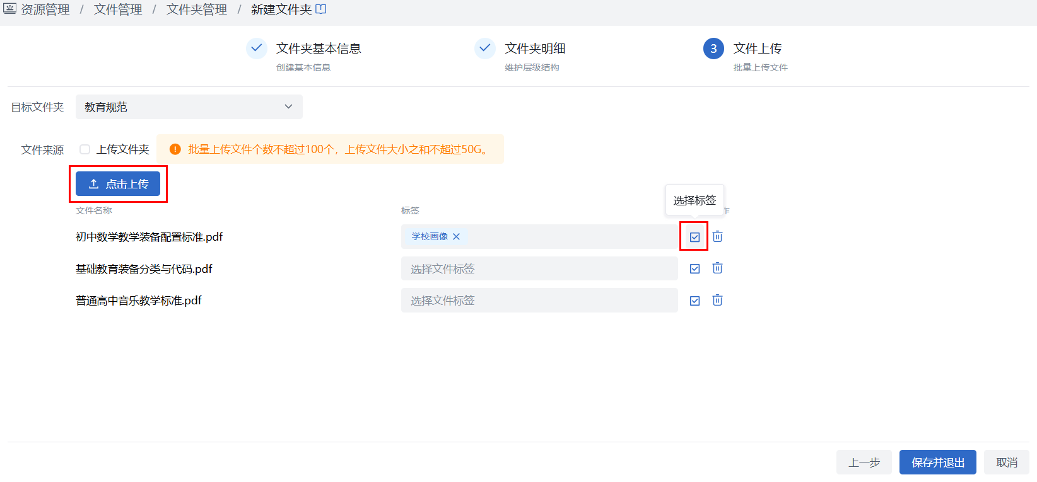Viewport: 1037px width, 482px height.
Task: Delete the 初中数学教学装备配置标准.pdf file row
Action: tap(717, 237)
